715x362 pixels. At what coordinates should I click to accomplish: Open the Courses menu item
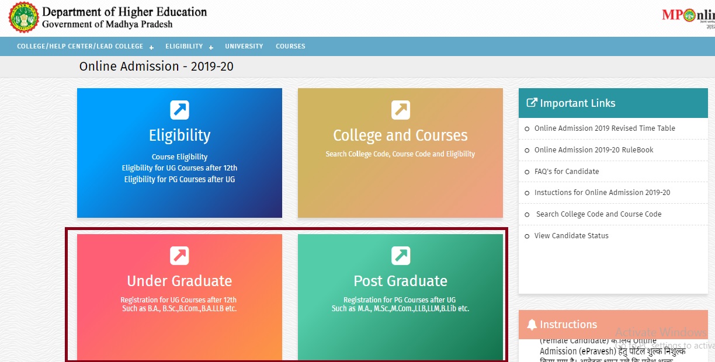pyautogui.click(x=290, y=46)
